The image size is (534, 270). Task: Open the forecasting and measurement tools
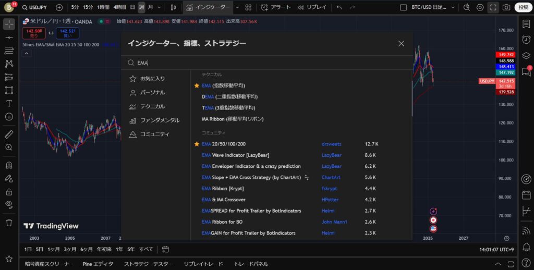pos(9,77)
